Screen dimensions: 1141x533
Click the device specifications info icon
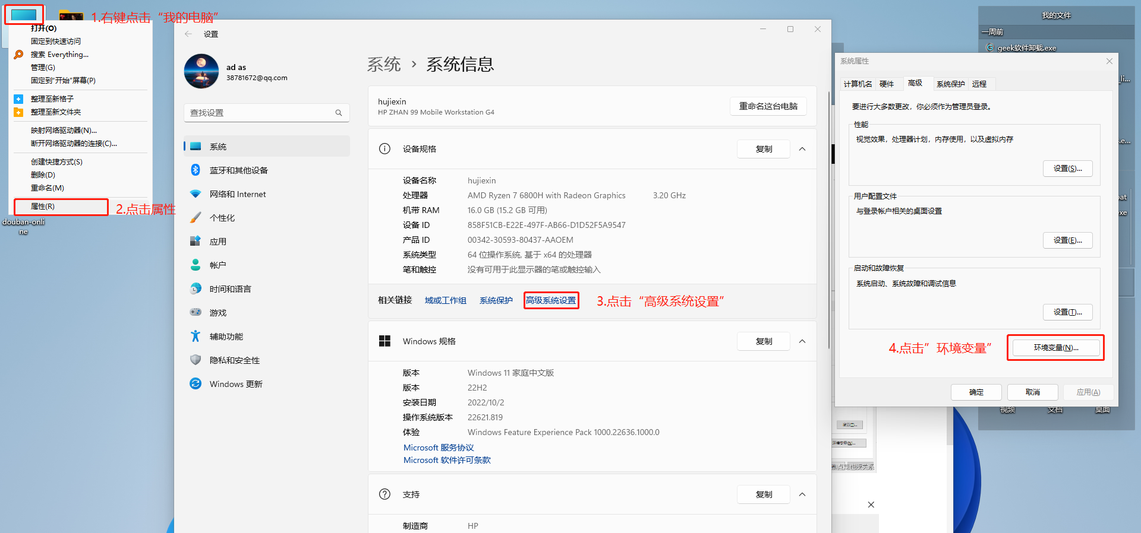pyautogui.click(x=384, y=148)
